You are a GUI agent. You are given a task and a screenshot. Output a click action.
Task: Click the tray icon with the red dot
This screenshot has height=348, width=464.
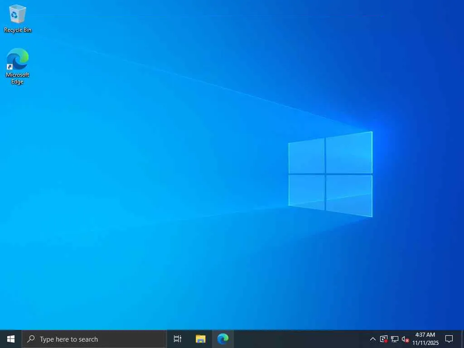pyautogui.click(x=384, y=339)
